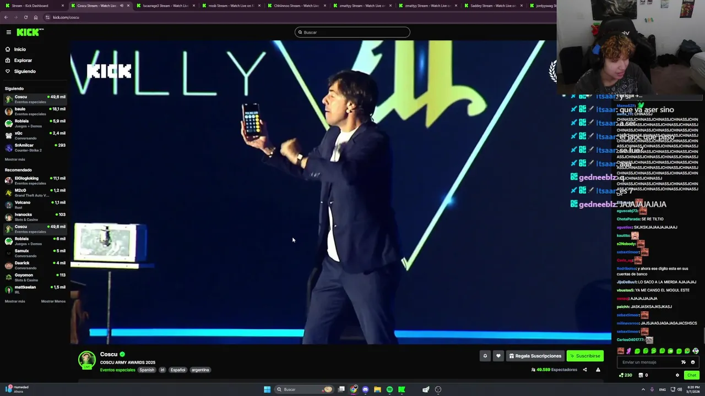Screen dimensions: 705x396
Task: Open M2cG Grand Theft Auto channel
Action: coord(35,193)
